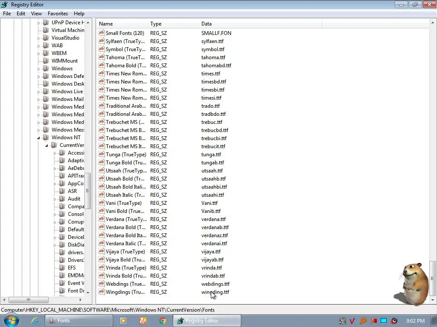Open the Favorites menu
The image size is (437, 327).
tap(58, 13)
